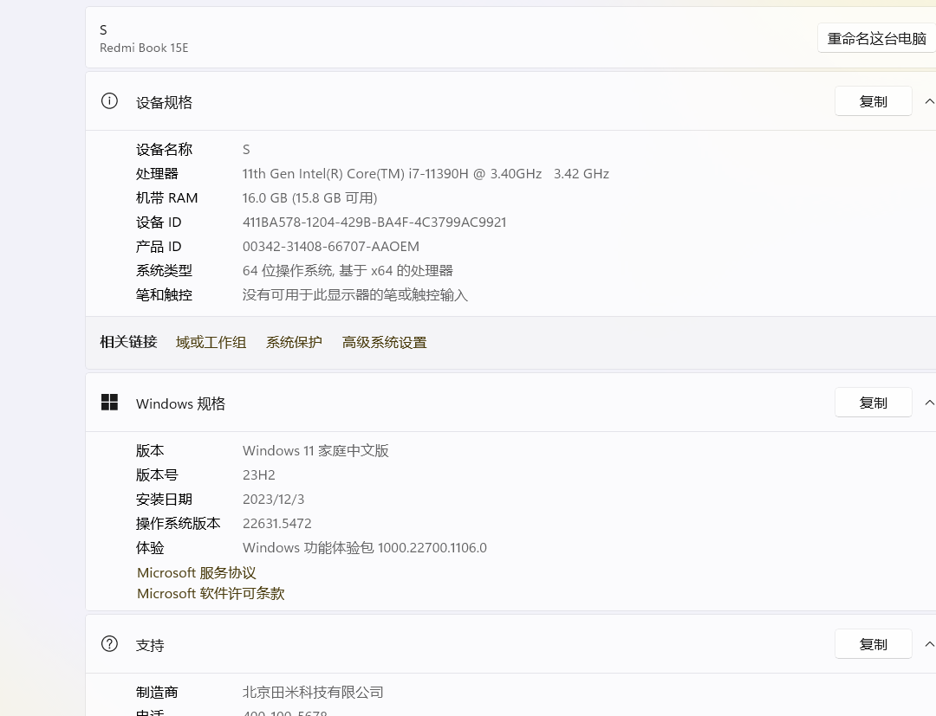The width and height of the screenshot is (936, 716).
Task: Click the 设备规格 section header title
Action: [164, 102]
